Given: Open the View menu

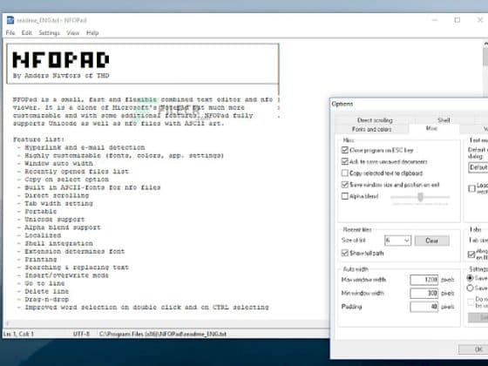Looking at the screenshot, I should [73, 33].
